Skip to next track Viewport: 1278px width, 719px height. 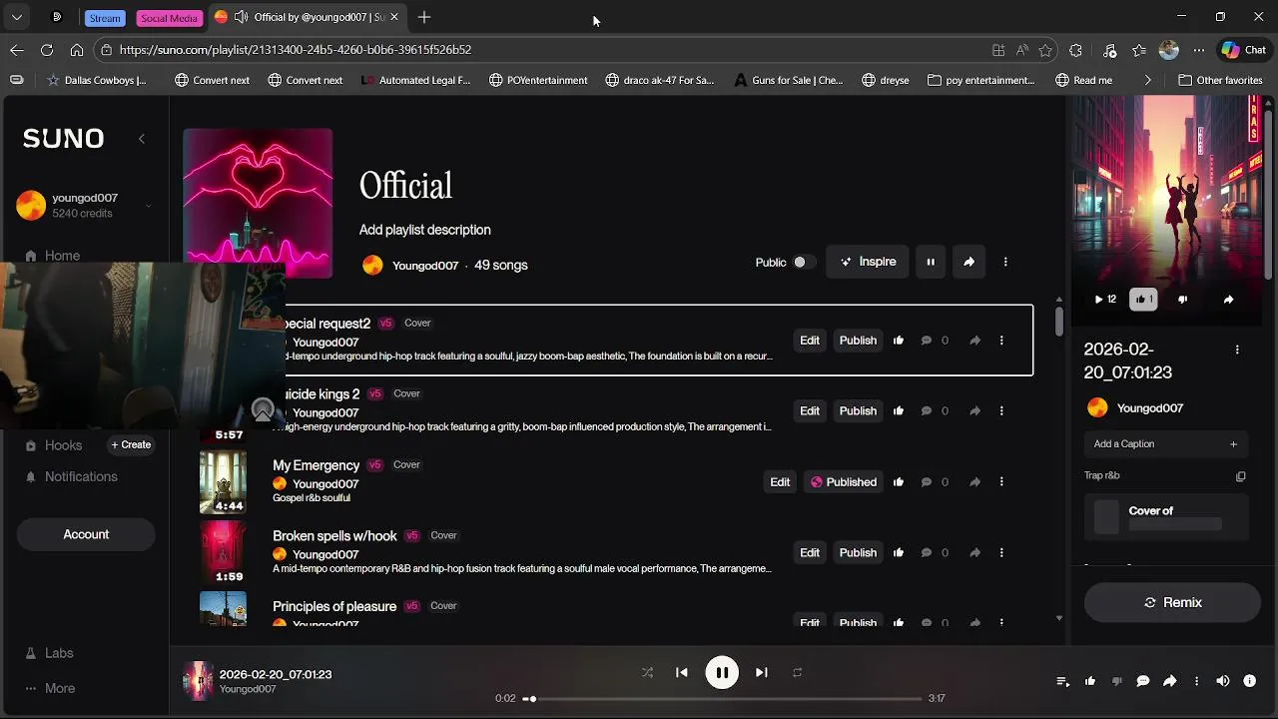(x=762, y=673)
